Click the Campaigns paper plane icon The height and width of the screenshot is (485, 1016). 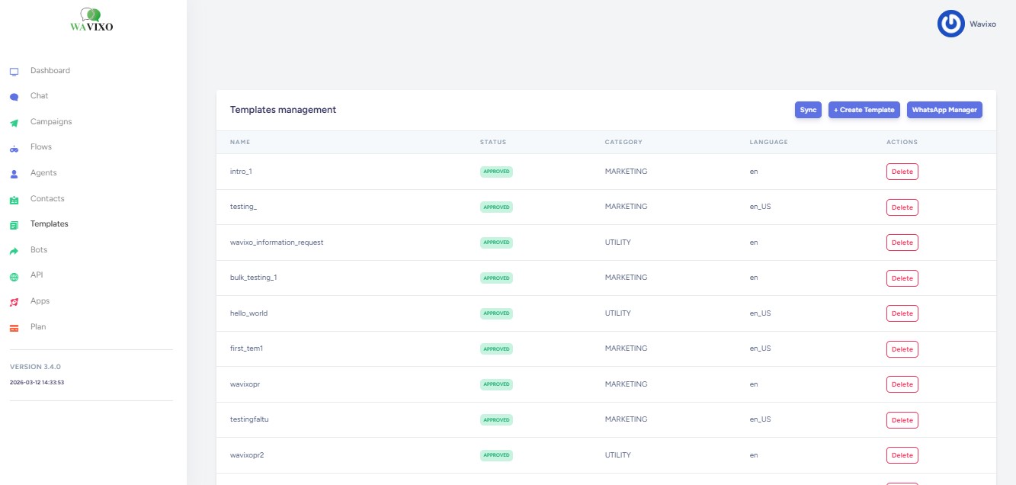pyautogui.click(x=14, y=123)
